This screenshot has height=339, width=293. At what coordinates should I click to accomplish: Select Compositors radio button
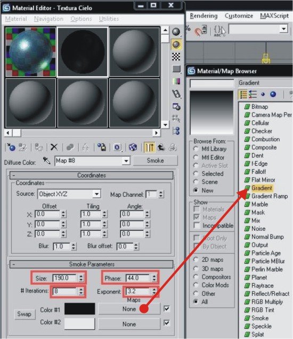tap(196, 277)
